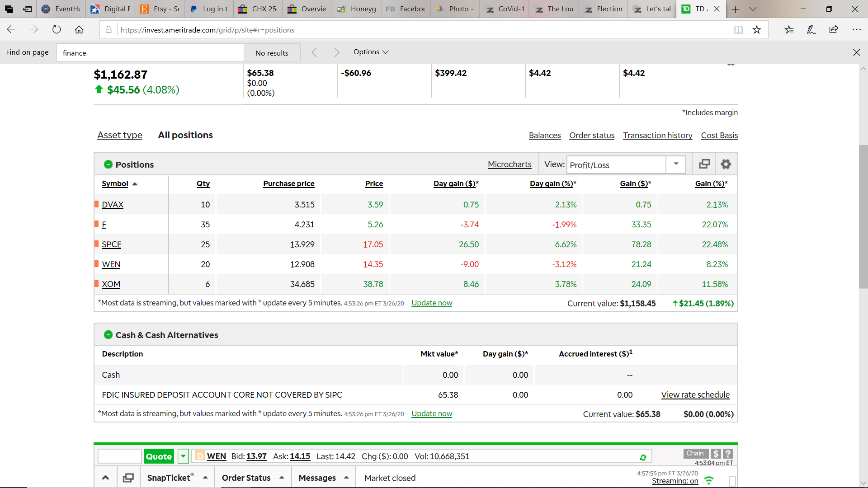
Task: Show tabs you've set aside
Action: pos(9,9)
